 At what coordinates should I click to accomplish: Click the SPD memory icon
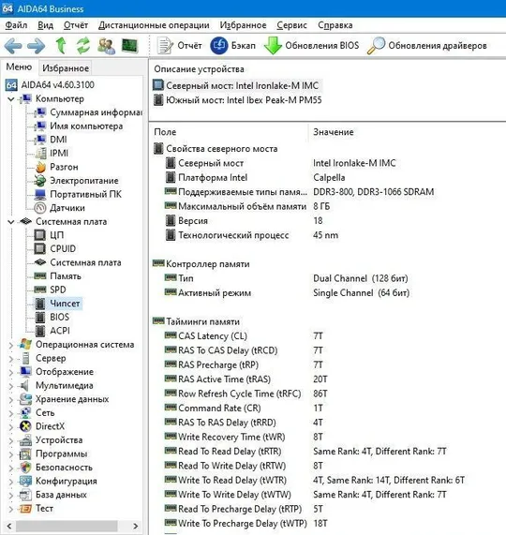click(40, 290)
